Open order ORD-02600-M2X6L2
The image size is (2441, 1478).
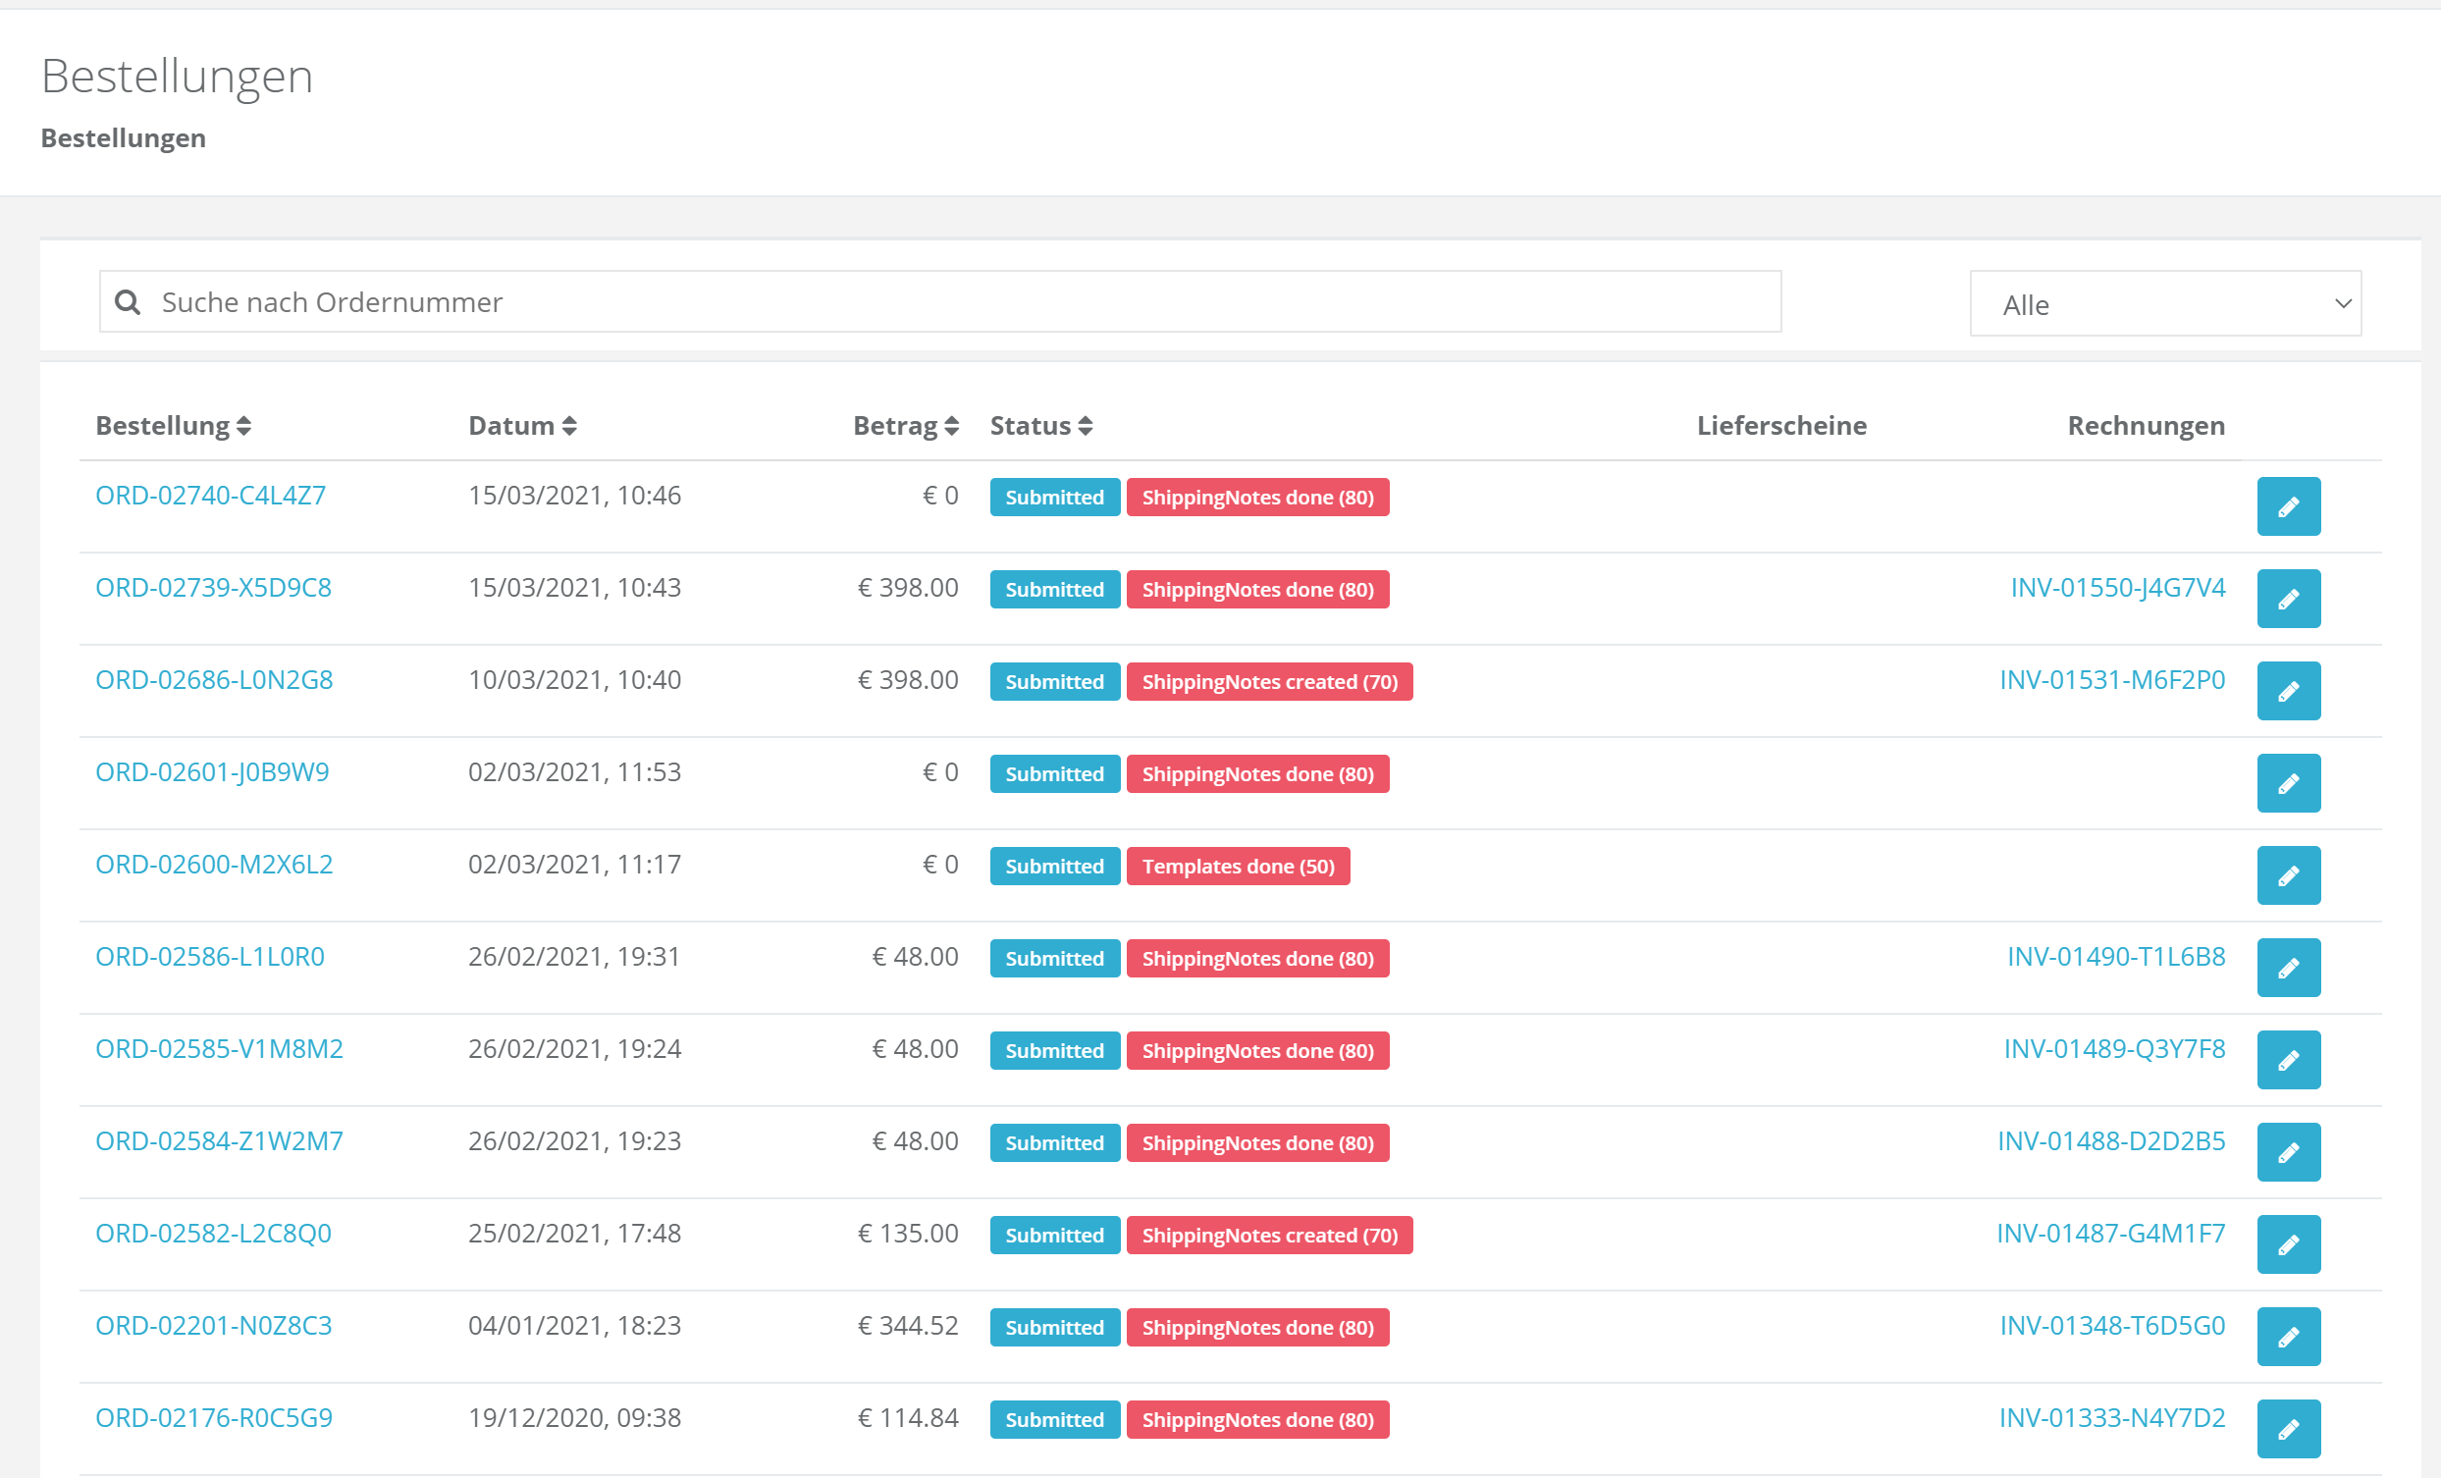pyautogui.click(x=214, y=864)
